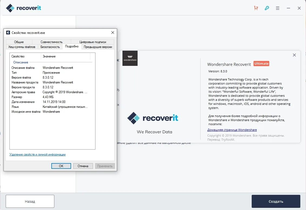Select the Язык property row
This screenshot has height=210, width=306.
tap(51, 107)
